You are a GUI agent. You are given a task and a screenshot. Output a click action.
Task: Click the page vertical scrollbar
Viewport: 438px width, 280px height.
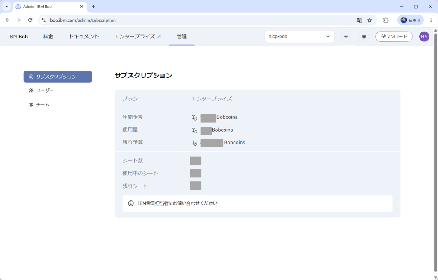coord(435,152)
